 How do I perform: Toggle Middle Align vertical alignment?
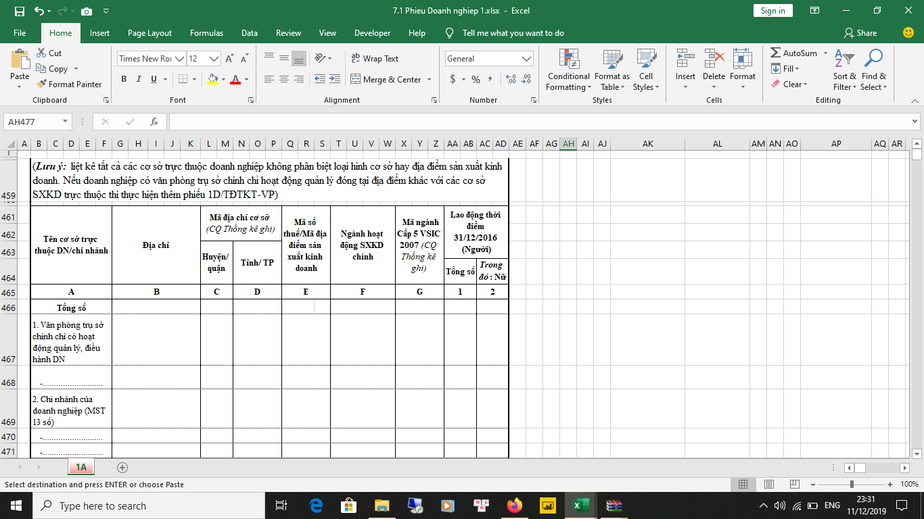click(x=284, y=59)
